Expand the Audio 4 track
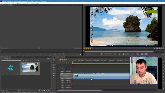 coord(66,85)
